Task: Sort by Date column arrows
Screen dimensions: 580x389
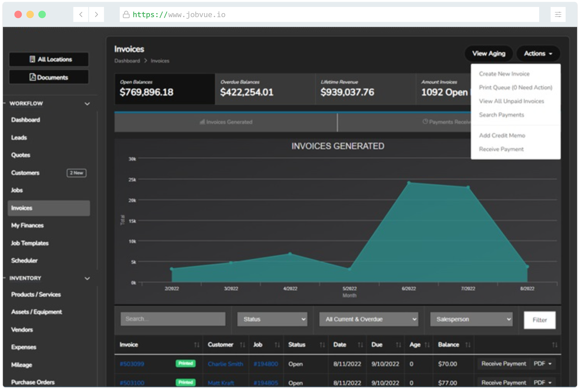Action: tap(361, 345)
